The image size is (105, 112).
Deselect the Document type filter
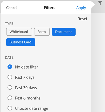pyautogui.click(x=64, y=32)
